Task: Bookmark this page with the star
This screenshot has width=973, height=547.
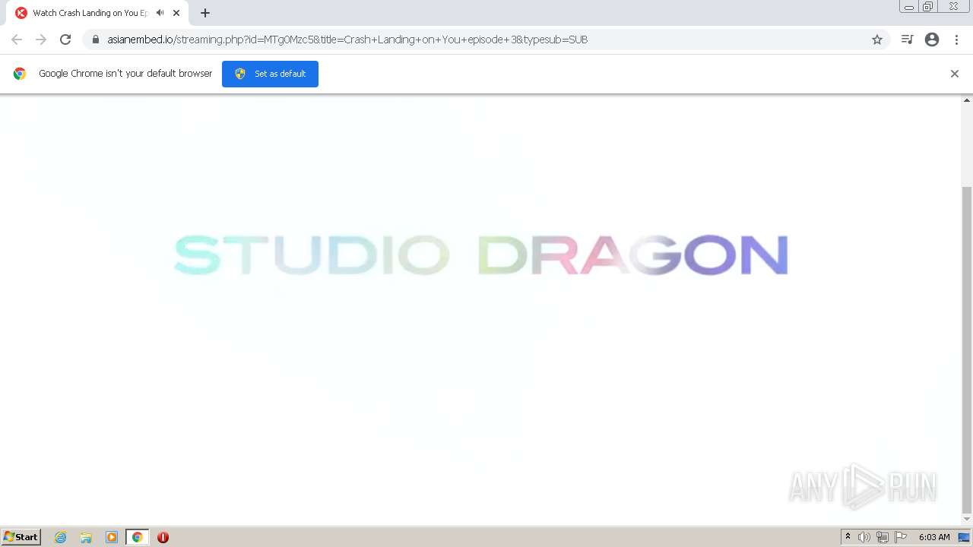Action: point(877,40)
